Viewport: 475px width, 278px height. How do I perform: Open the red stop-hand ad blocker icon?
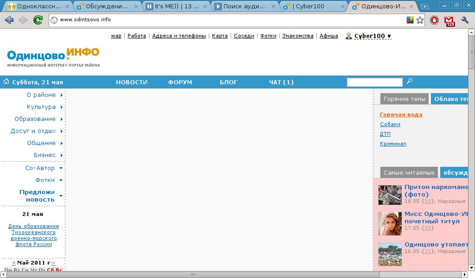click(x=434, y=20)
